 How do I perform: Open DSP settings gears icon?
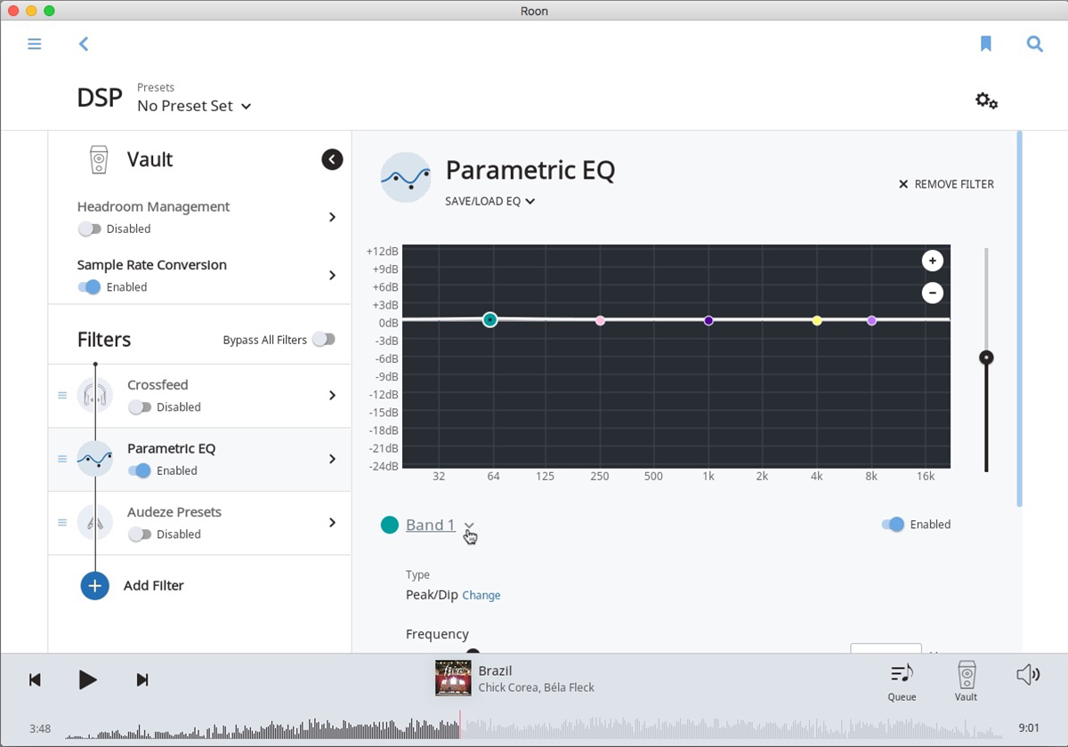click(x=986, y=101)
